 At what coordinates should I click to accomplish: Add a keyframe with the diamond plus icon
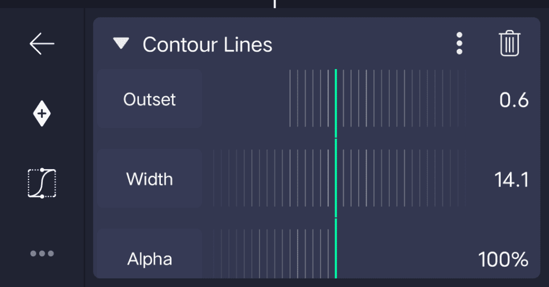42,114
